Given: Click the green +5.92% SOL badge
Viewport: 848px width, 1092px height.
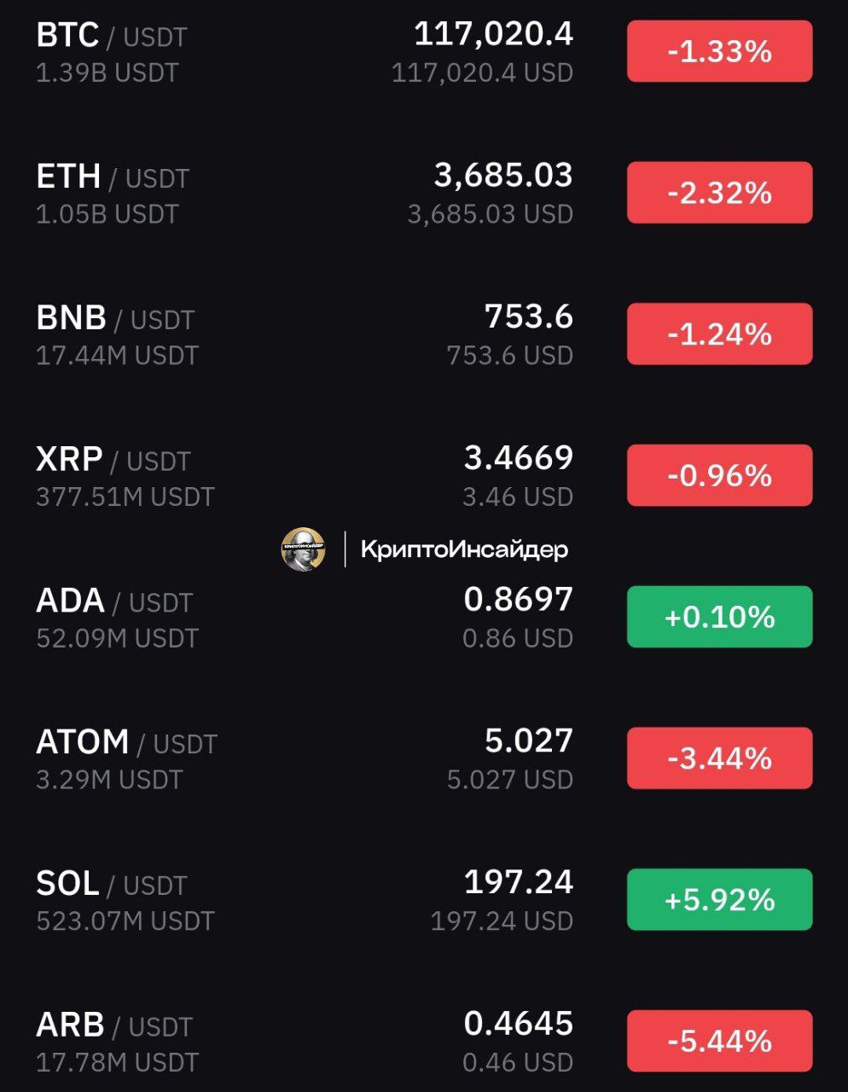Looking at the screenshot, I should coord(719,899).
